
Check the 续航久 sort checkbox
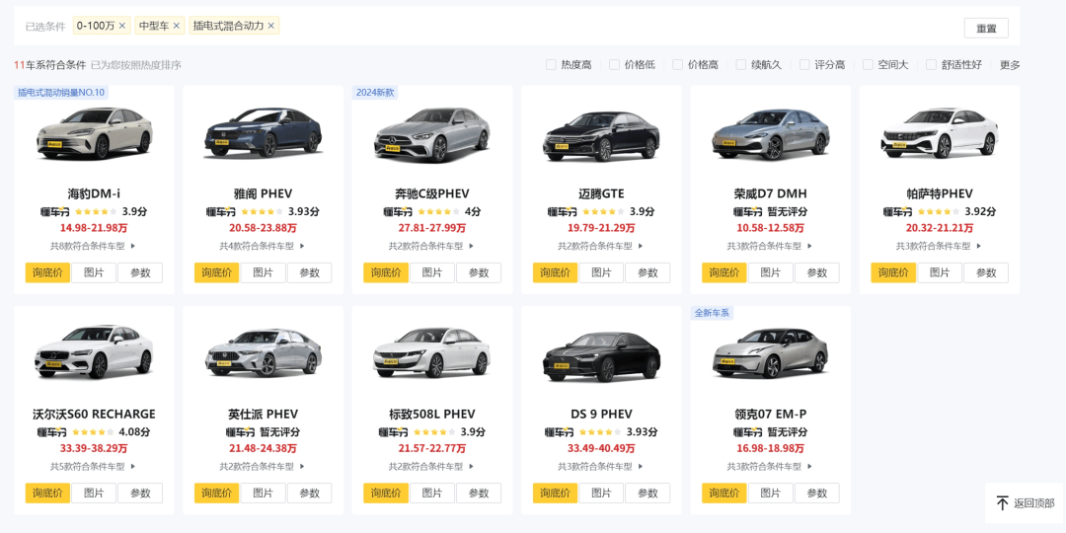click(x=741, y=64)
